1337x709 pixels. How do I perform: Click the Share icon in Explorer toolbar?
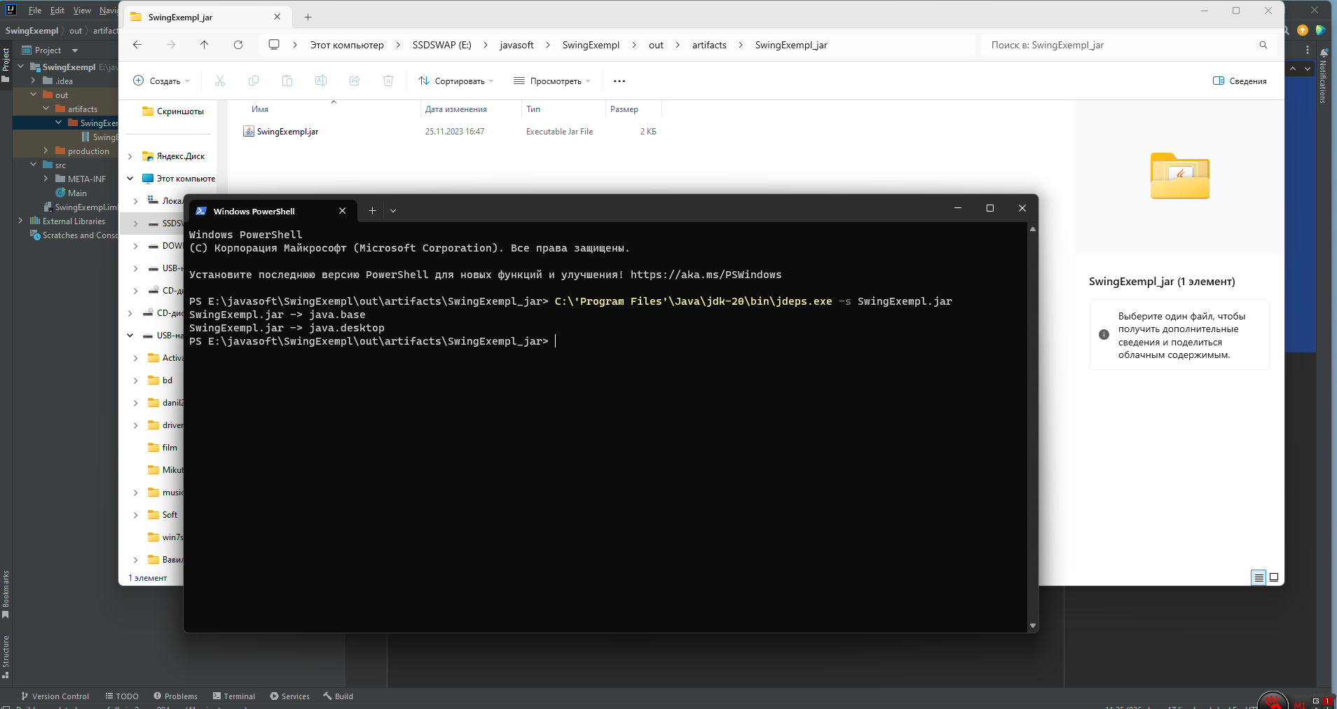355,81
